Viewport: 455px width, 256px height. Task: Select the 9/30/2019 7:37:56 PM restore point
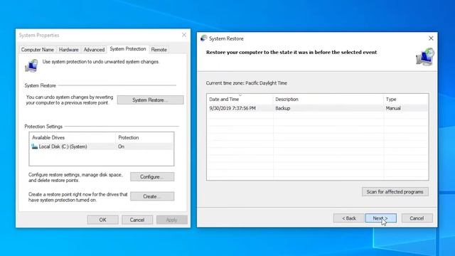[318, 108]
